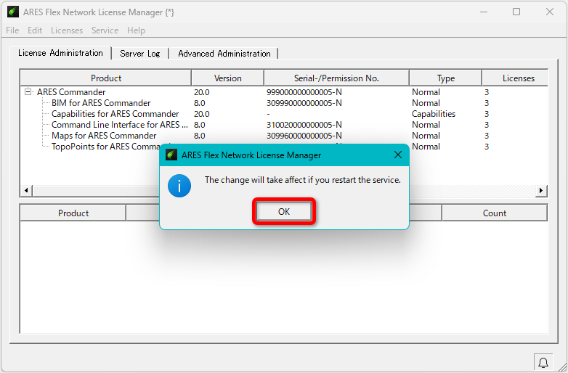Close the ARES Flex dialog with X
The width and height of the screenshot is (568, 373).
pos(398,155)
